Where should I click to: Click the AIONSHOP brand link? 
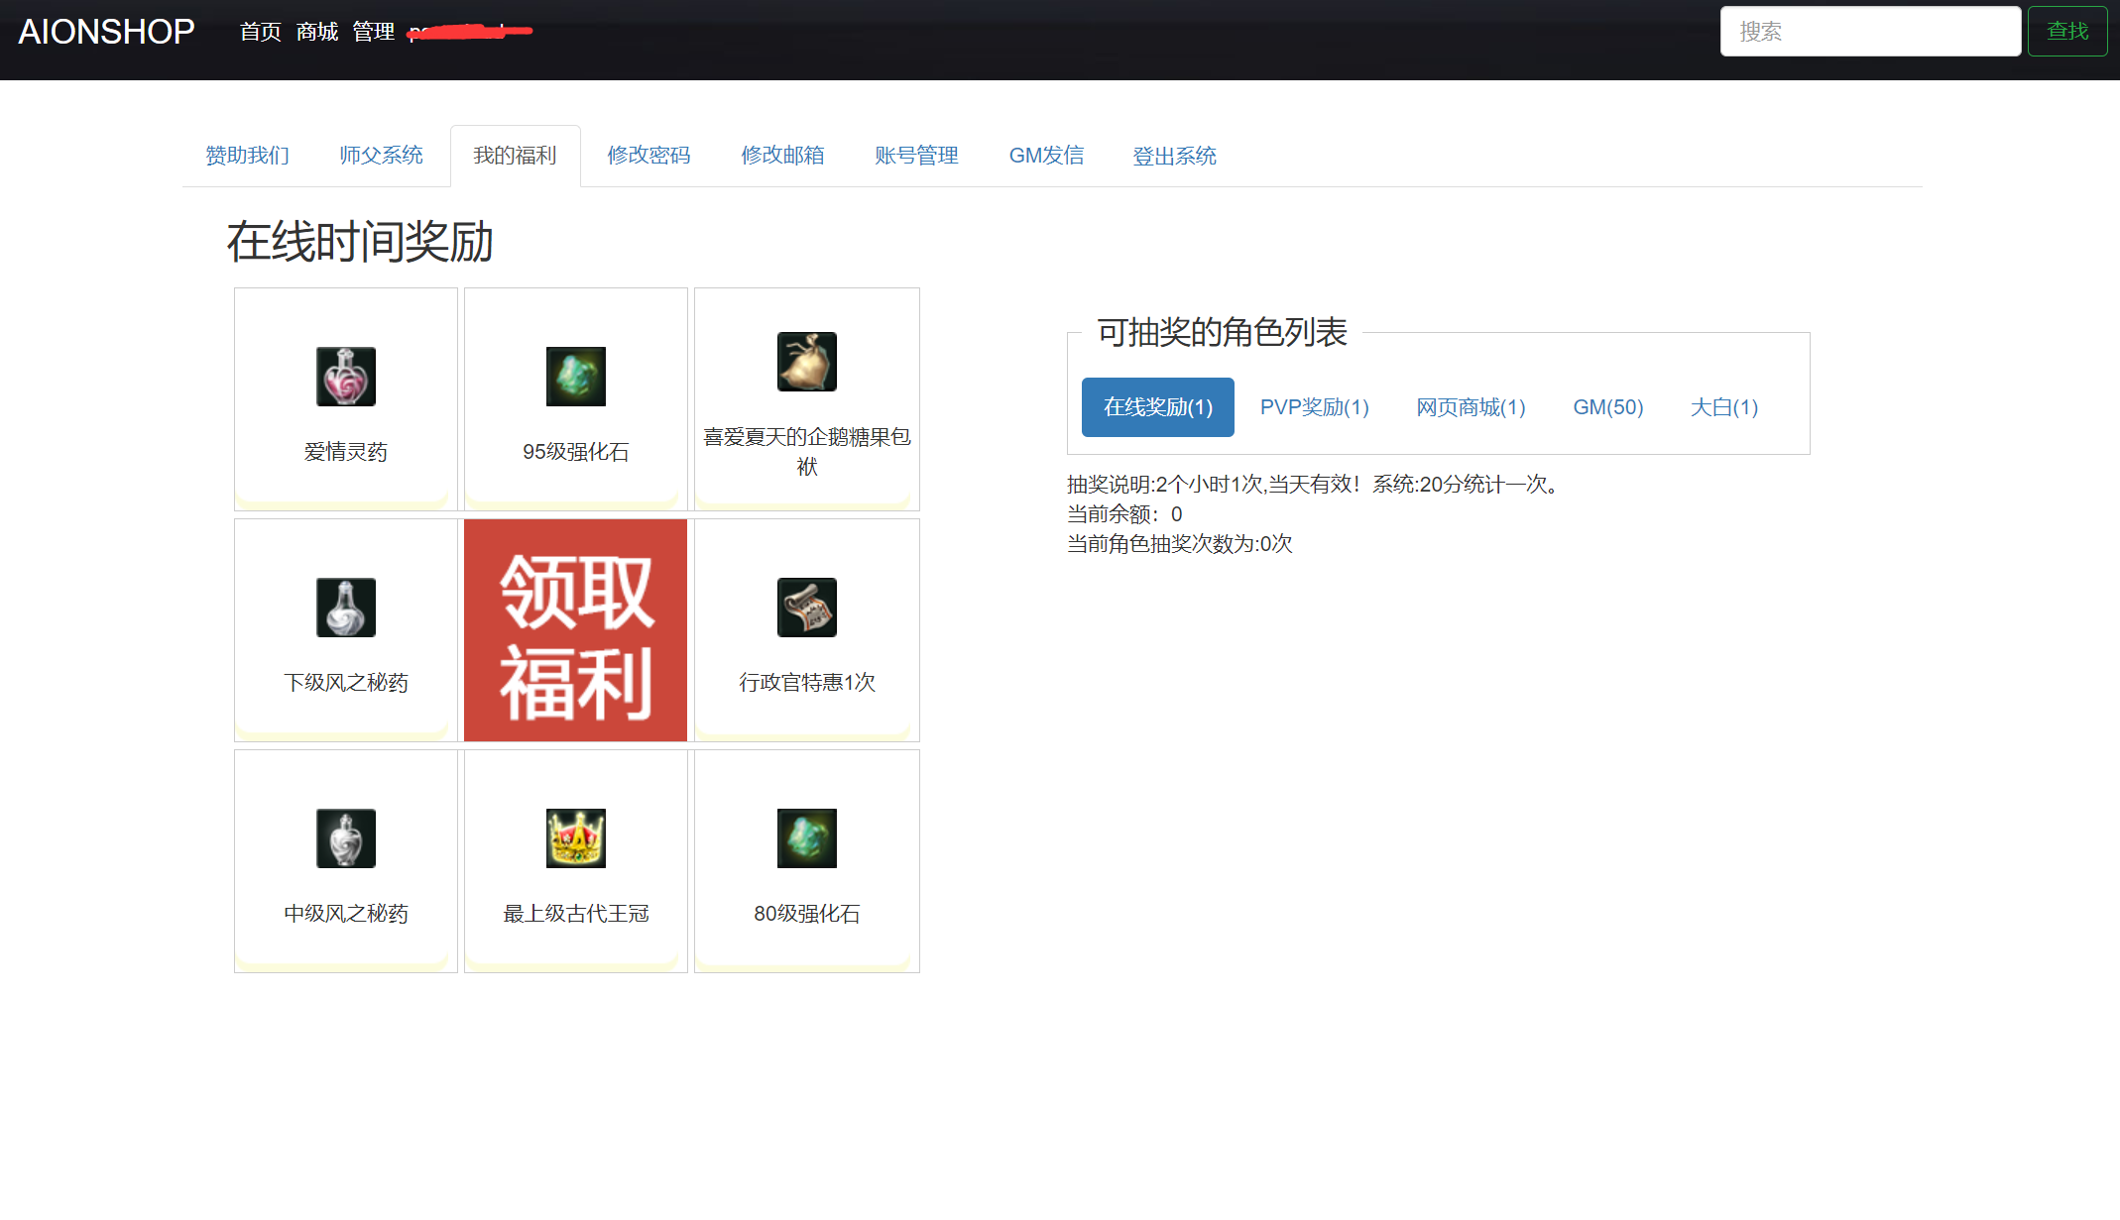point(106,32)
